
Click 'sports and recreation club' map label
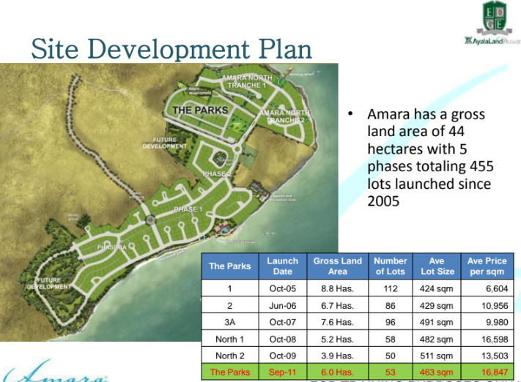283,198
